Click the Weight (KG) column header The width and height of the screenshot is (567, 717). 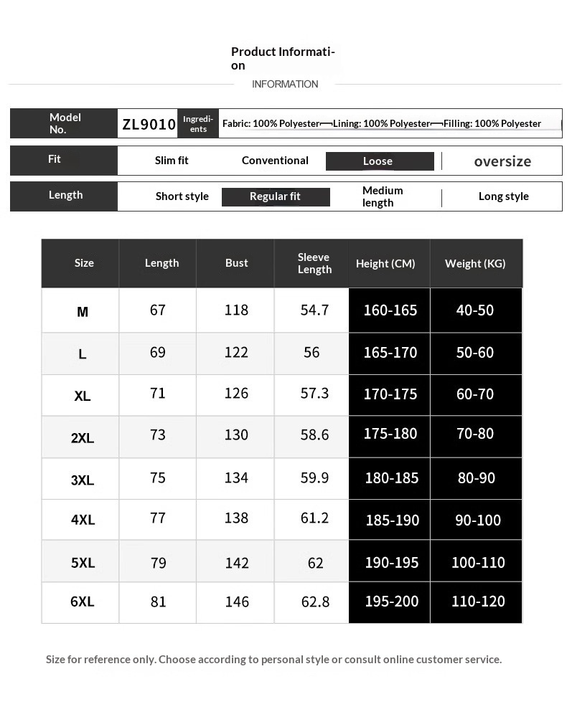[x=474, y=263]
